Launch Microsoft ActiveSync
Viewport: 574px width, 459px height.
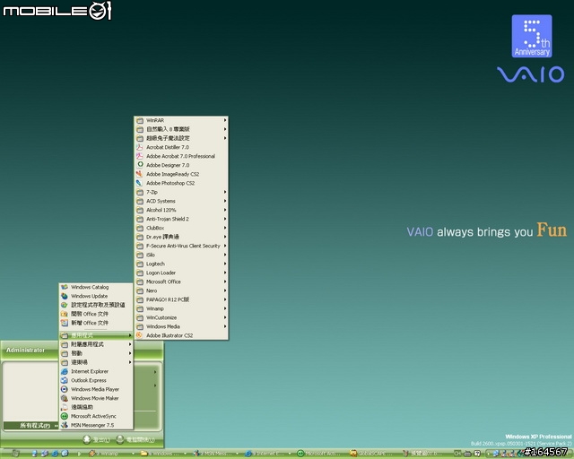[96, 416]
